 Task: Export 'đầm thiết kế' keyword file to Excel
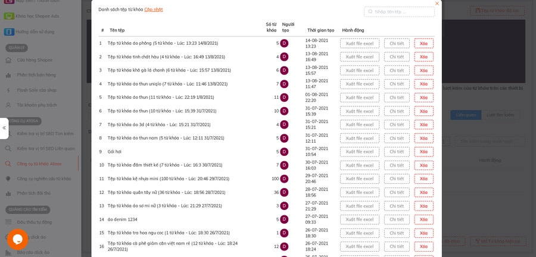(x=359, y=165)
